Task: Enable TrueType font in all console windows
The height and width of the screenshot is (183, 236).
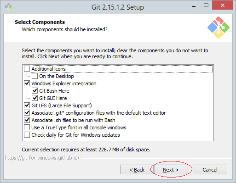Action: [27, 128]
